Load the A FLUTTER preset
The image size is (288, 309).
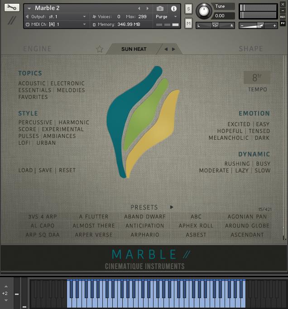click(x=94, y=216)
